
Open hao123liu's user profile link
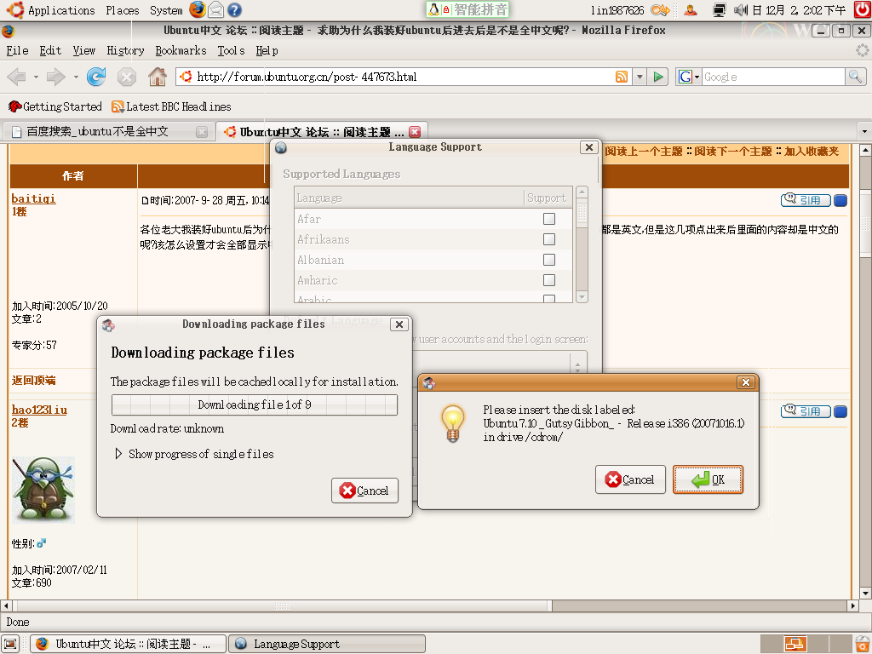point(39,410)
